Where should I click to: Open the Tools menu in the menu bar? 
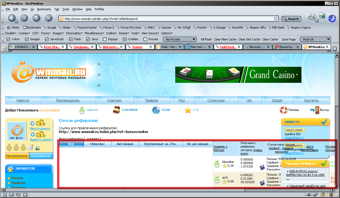point(66,9)
